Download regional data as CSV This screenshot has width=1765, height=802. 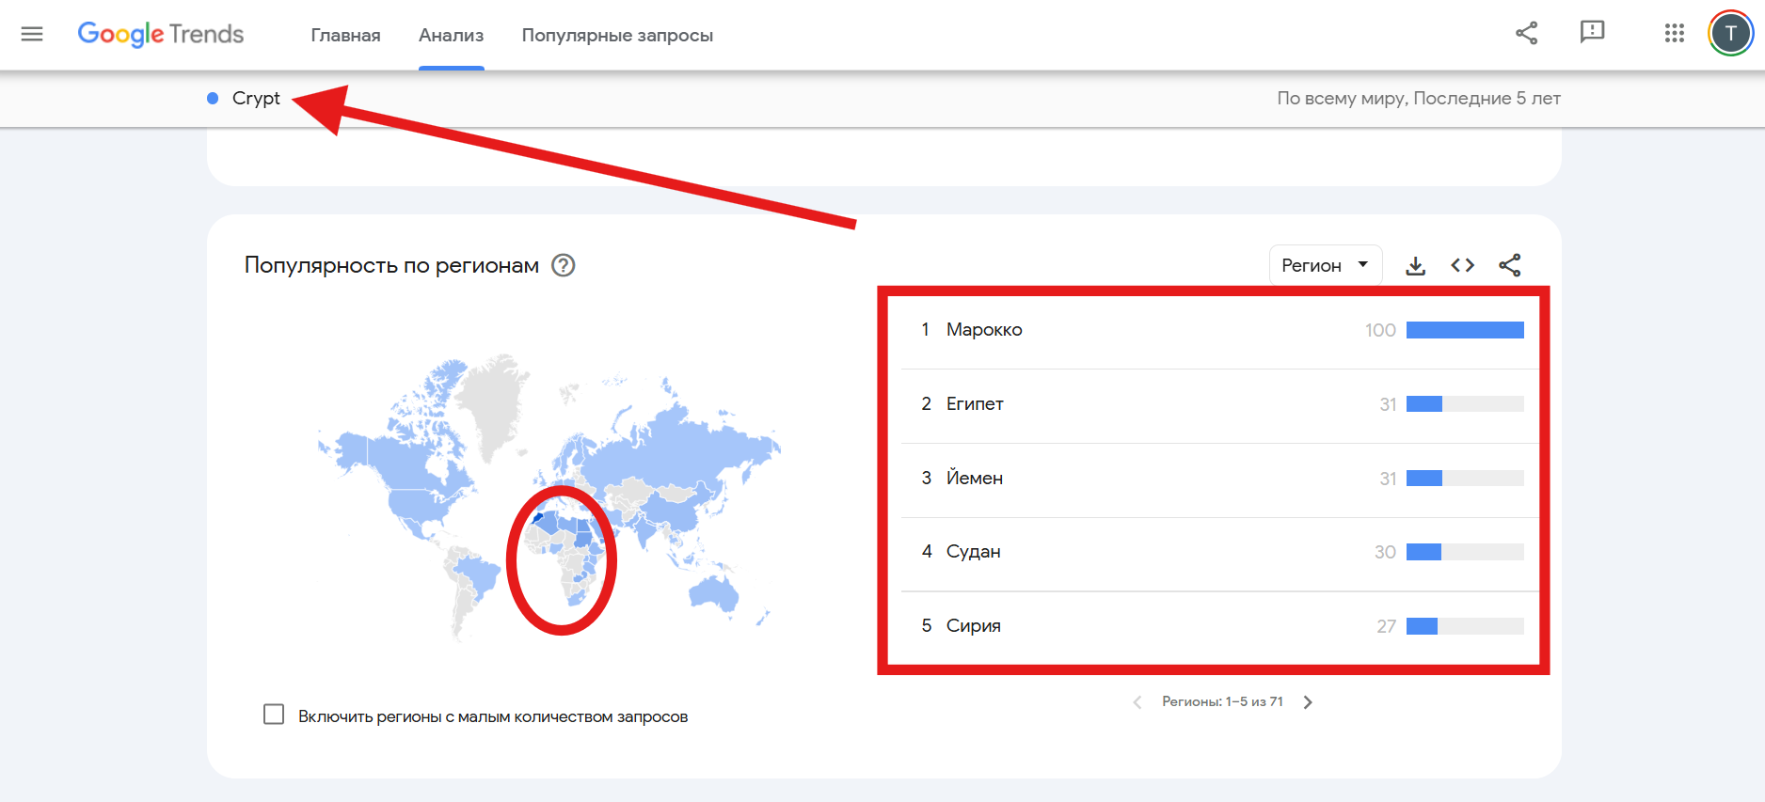click(x=1415, y=266)
